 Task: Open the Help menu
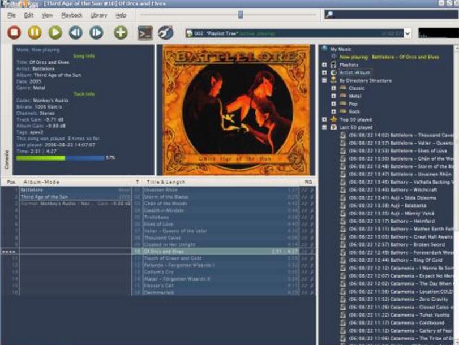[x=121, y=15]
